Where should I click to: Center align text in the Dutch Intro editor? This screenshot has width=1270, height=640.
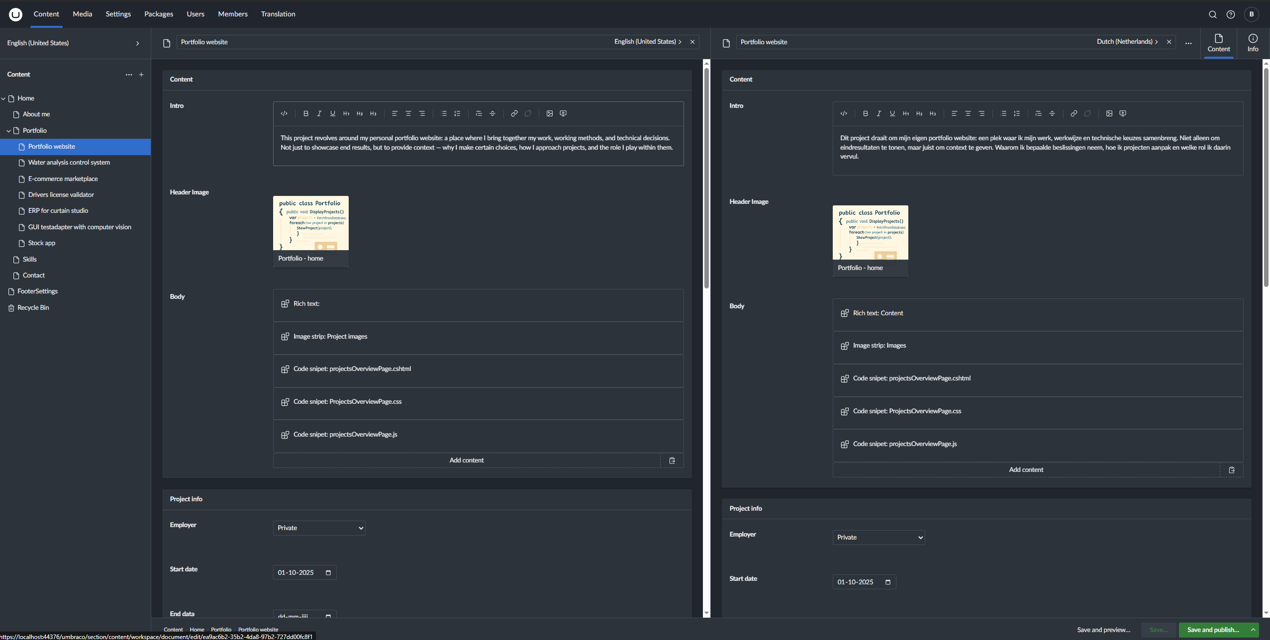967,113
